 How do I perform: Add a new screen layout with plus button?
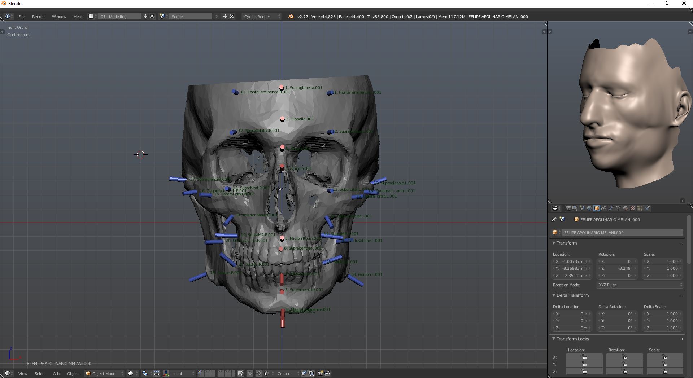pyautogui.click(x=145, y=17)
